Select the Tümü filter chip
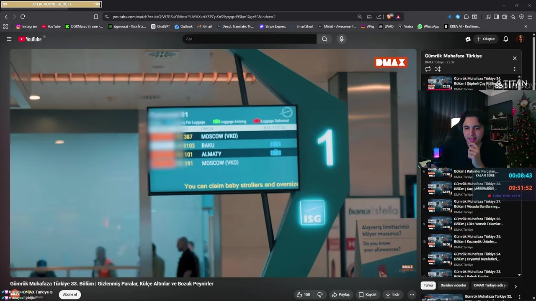 428,286
